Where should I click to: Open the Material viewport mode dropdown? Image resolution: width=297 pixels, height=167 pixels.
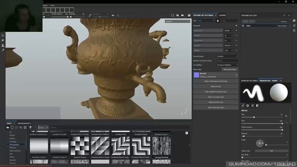tap(177, 21)
